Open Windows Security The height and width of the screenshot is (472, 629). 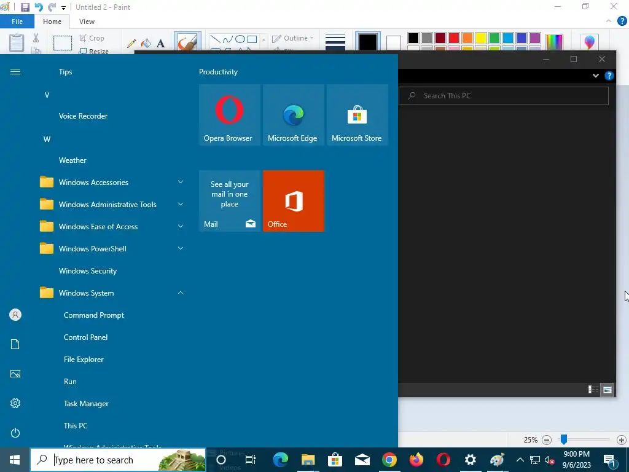coord(88,271)
